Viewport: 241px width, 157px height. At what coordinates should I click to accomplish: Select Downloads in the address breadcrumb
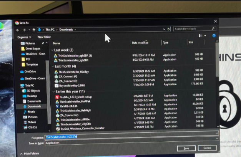(66, 30)
